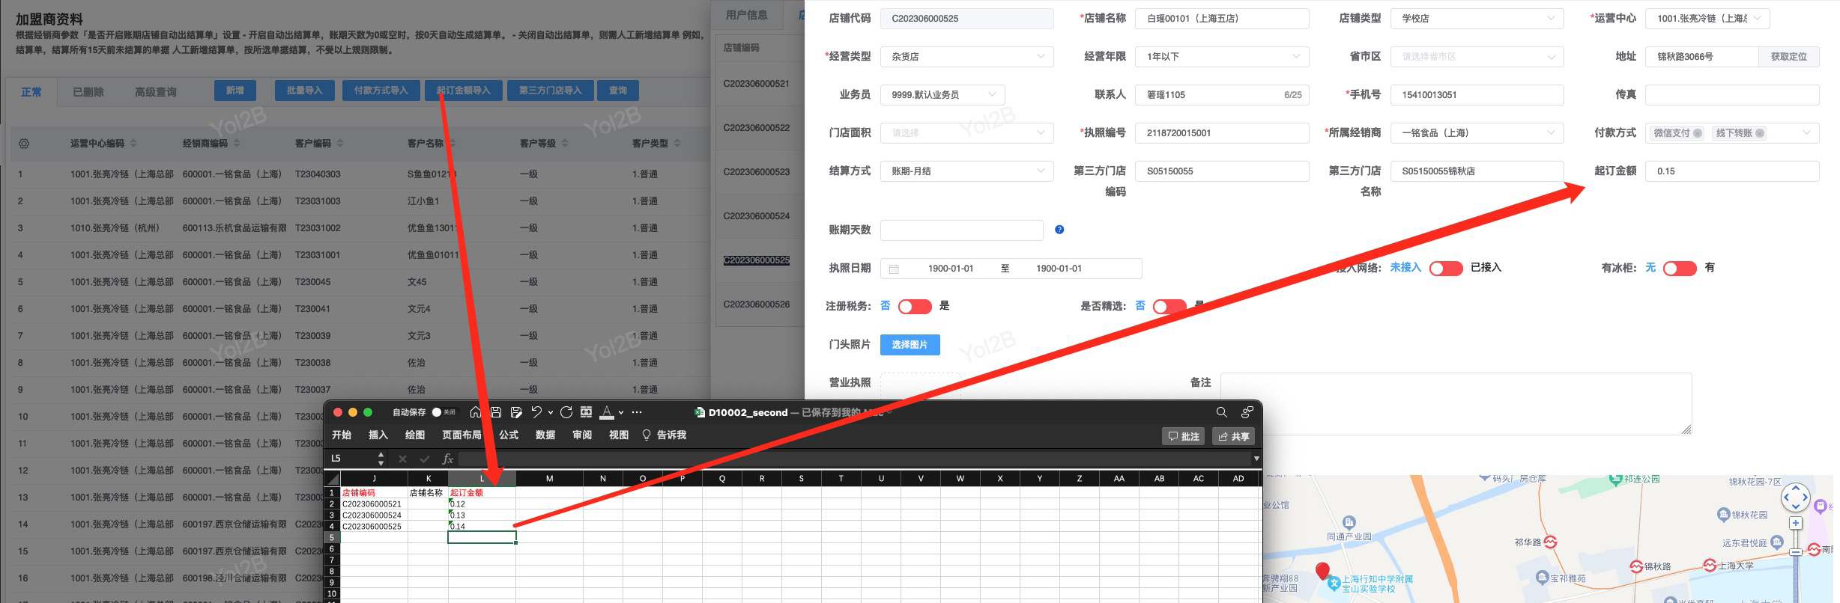
Task: Toggle the 是否精选 switch
Action: click(x=1169, y=307)
